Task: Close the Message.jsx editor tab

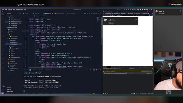Action: (52, 13)
